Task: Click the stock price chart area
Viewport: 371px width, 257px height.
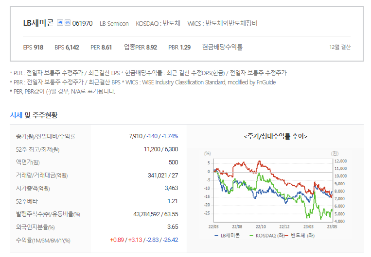Action: pyautogui.click(x=273, y=190)
